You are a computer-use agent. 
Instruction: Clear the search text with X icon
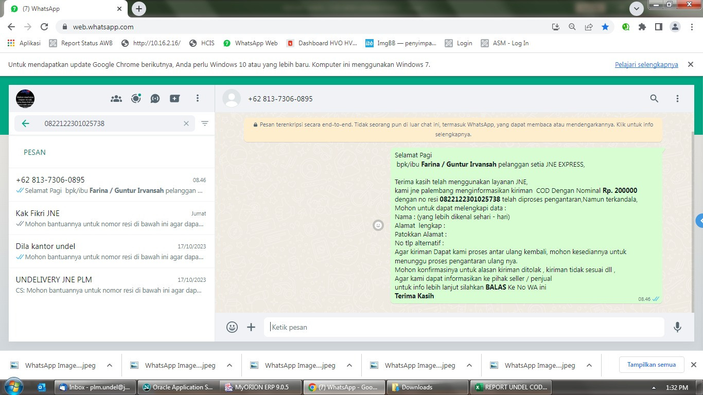coord(186,123)
